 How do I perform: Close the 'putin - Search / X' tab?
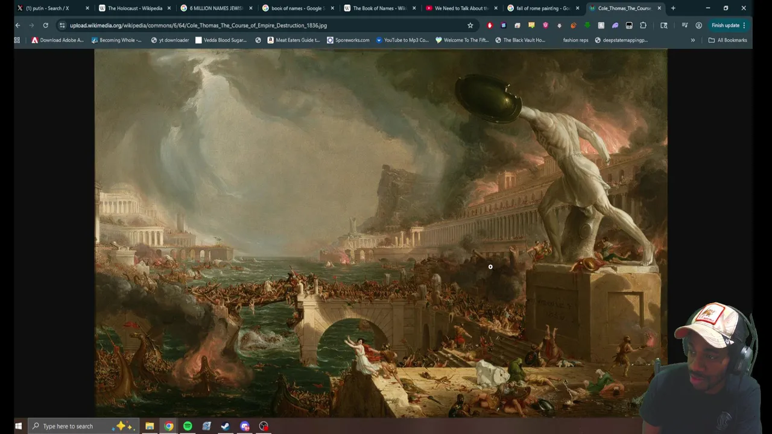tap(87, 8)
